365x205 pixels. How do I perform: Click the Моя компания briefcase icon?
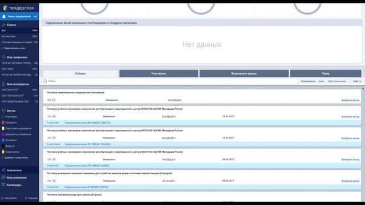coord(3,178)
